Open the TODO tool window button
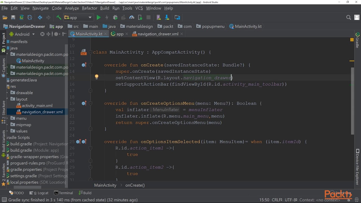 (x=16, y=193)
